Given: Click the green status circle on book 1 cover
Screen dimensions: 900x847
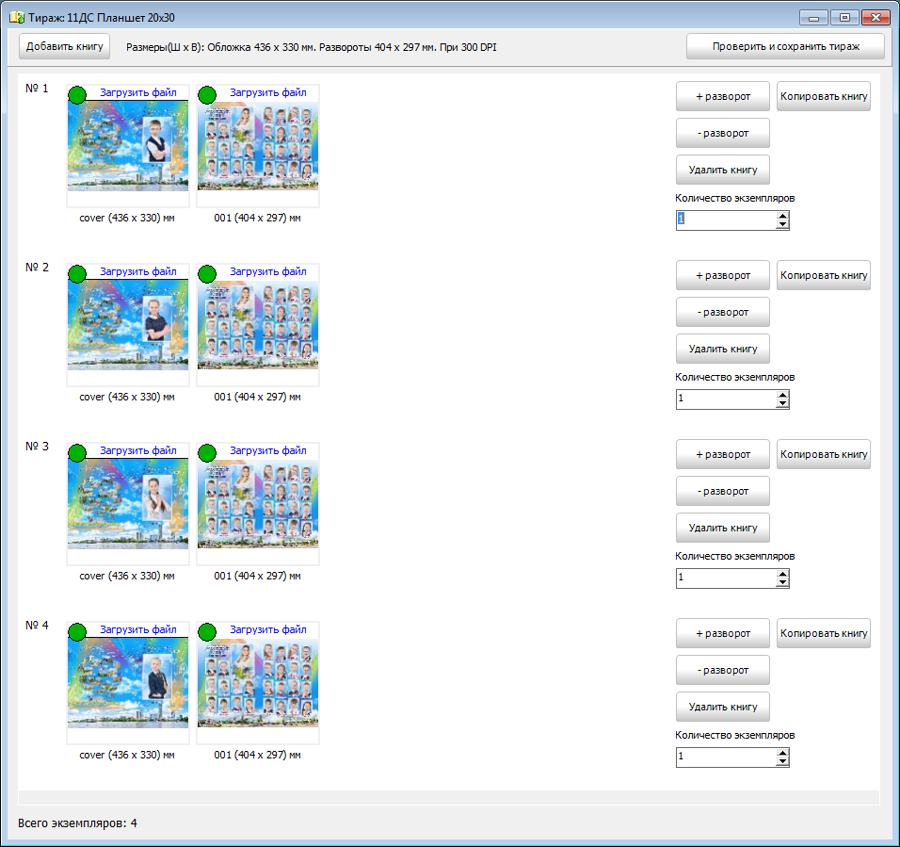Looking at the screenshot, I should [77, 94].
